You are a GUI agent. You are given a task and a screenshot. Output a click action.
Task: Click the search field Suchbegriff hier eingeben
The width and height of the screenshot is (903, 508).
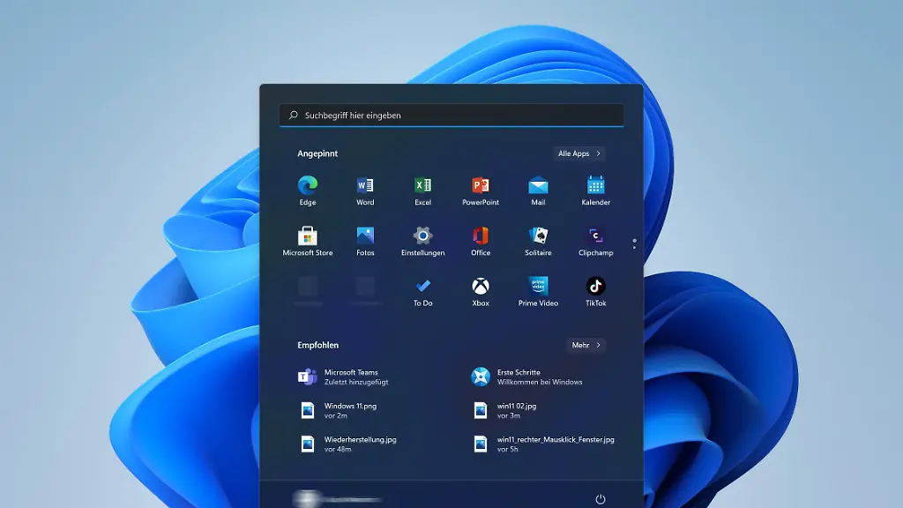(451, 115)
